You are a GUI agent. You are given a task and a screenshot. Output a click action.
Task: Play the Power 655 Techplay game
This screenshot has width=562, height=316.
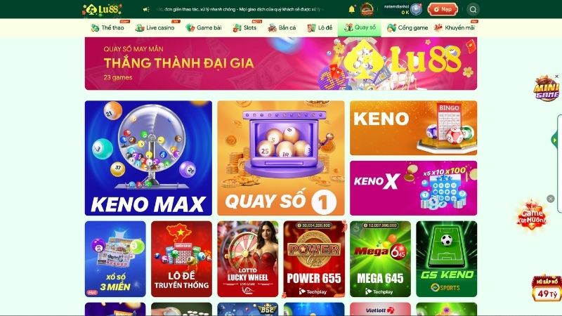(x=314, y=259)
